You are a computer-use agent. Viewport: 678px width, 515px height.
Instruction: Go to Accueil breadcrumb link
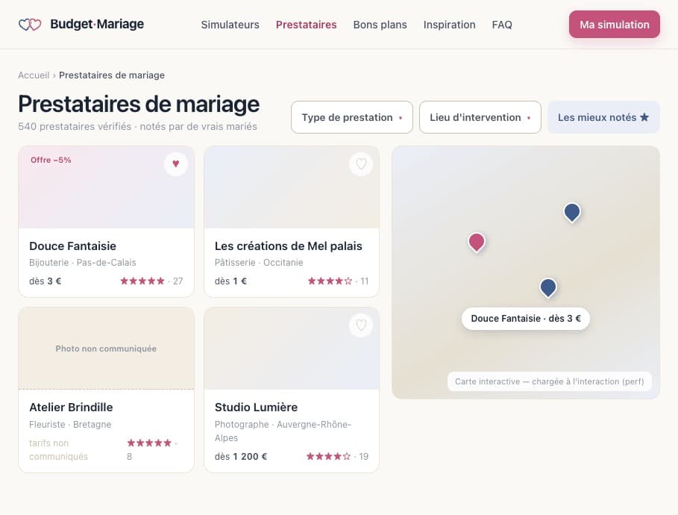[34, 75]
